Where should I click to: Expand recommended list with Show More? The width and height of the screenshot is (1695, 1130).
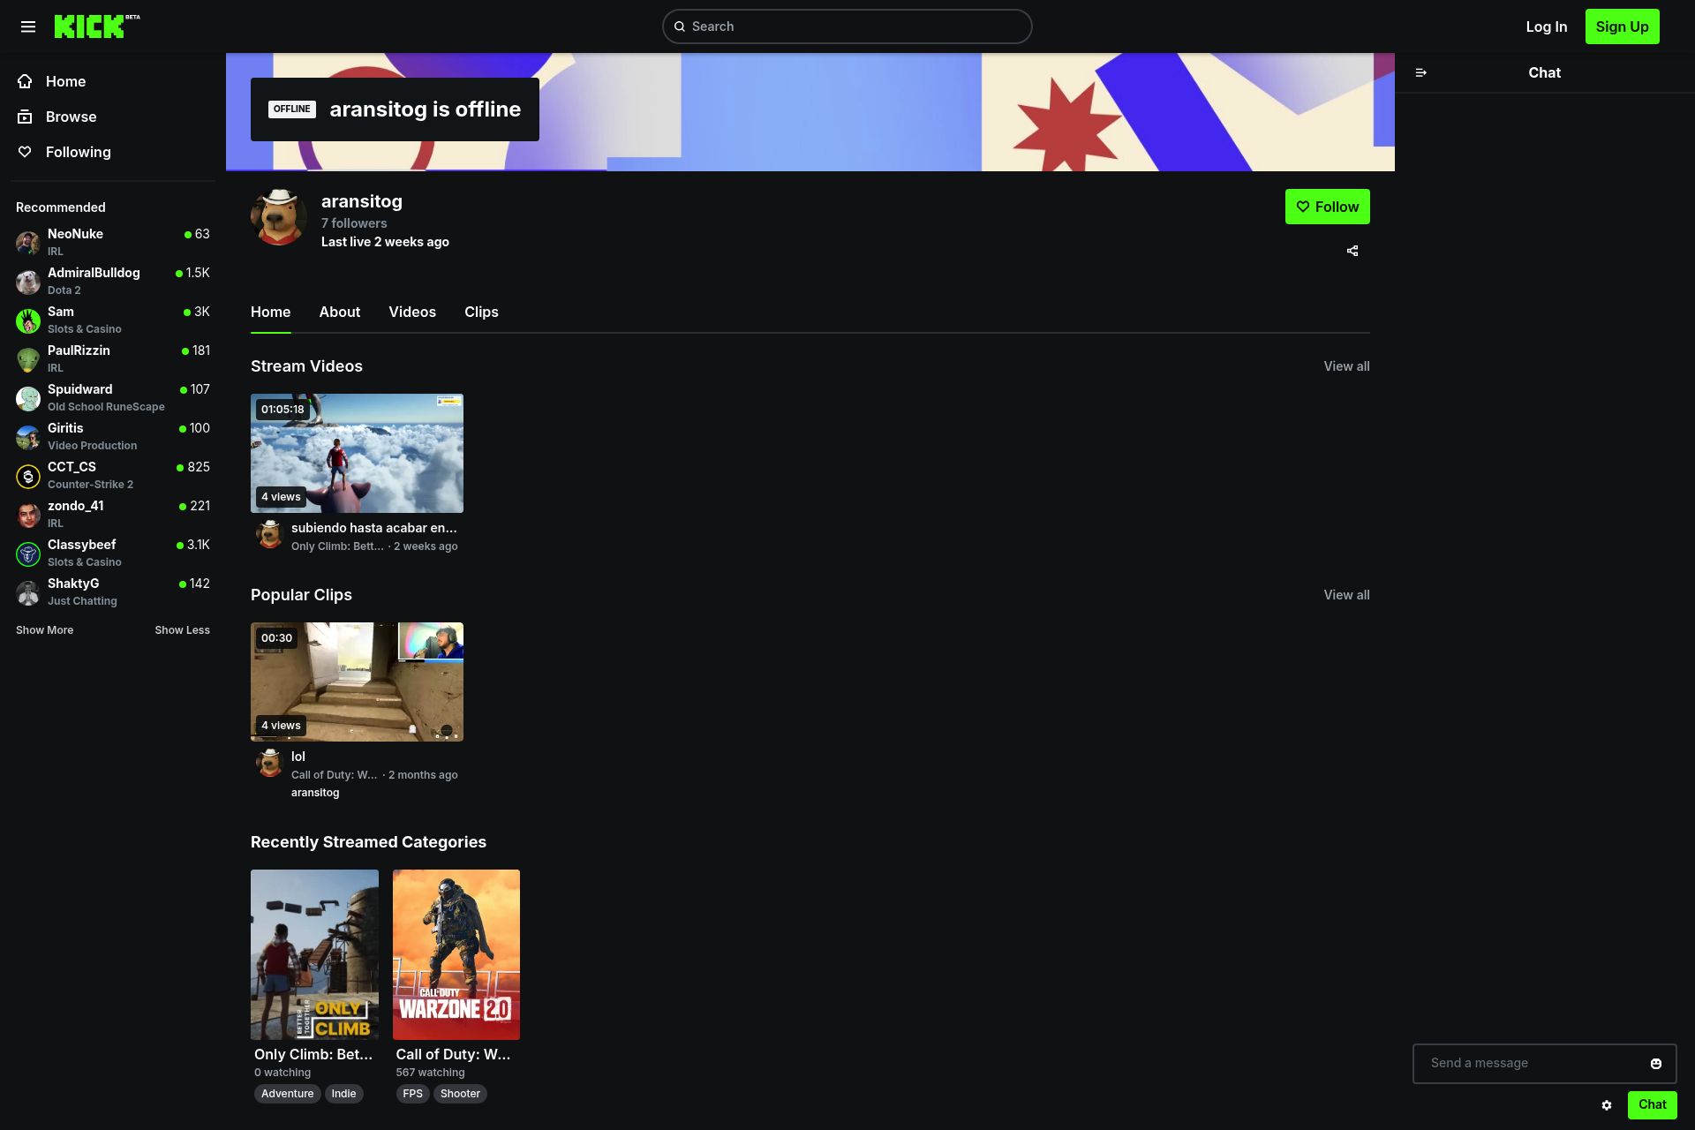tap(44, 630)
